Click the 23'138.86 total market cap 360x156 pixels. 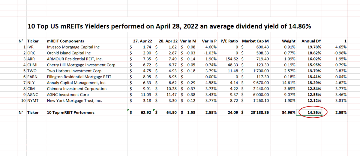coord(259,113)
